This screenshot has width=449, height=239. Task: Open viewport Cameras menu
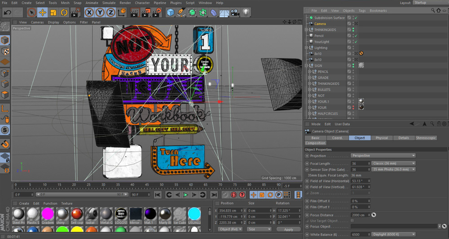coord(37,22)
